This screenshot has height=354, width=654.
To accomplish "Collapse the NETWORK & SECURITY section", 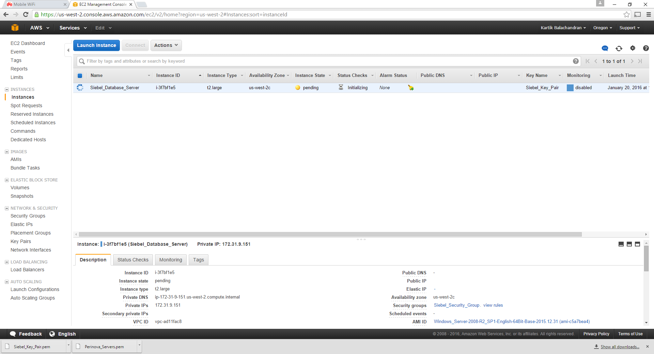I will [7, 208].
